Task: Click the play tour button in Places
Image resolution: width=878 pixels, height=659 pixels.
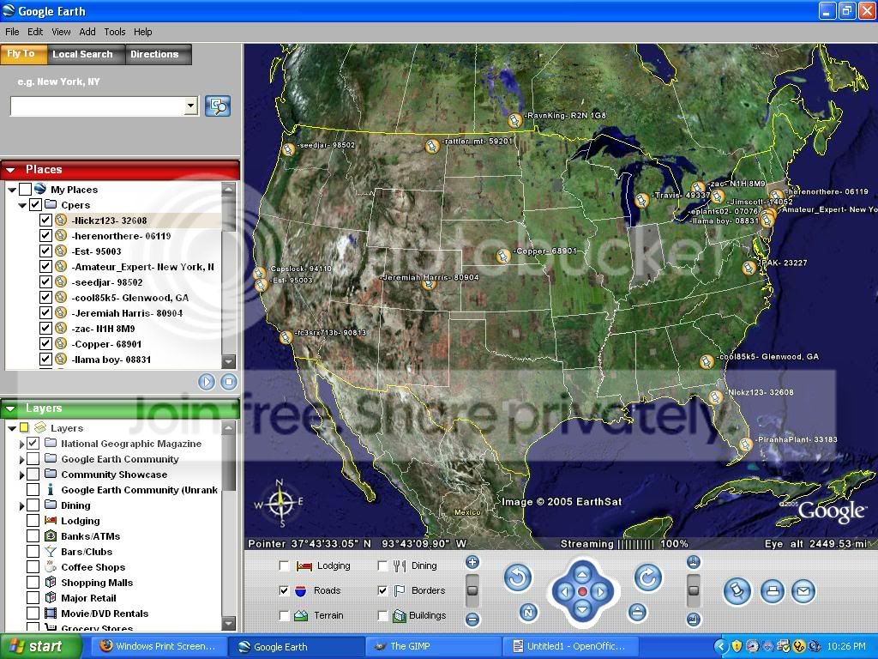Action: point(206,382)
